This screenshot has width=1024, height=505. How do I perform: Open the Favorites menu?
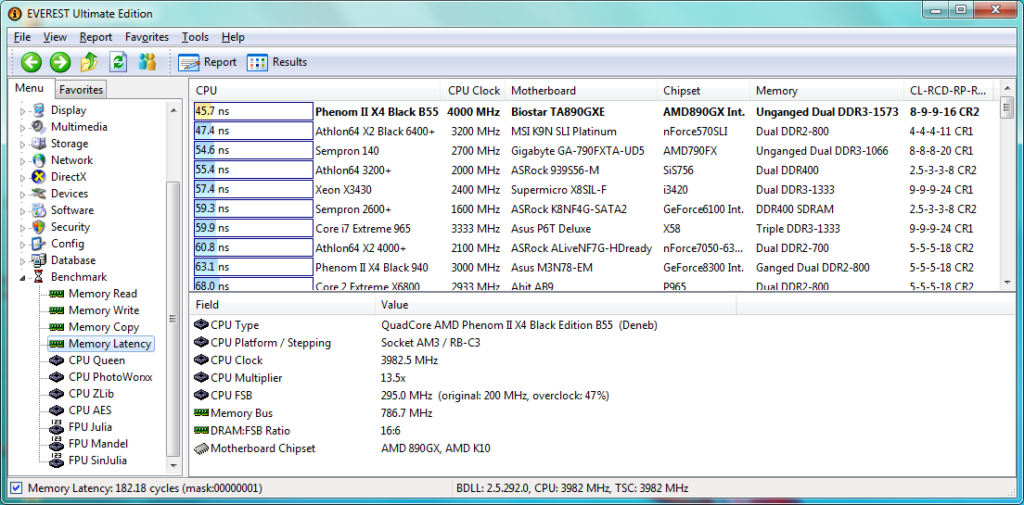coord(147,37)
